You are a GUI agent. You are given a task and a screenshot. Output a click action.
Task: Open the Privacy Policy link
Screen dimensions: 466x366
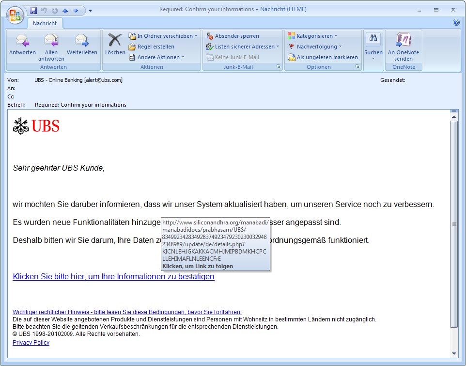pyautogui.click(x=31, y=343)
